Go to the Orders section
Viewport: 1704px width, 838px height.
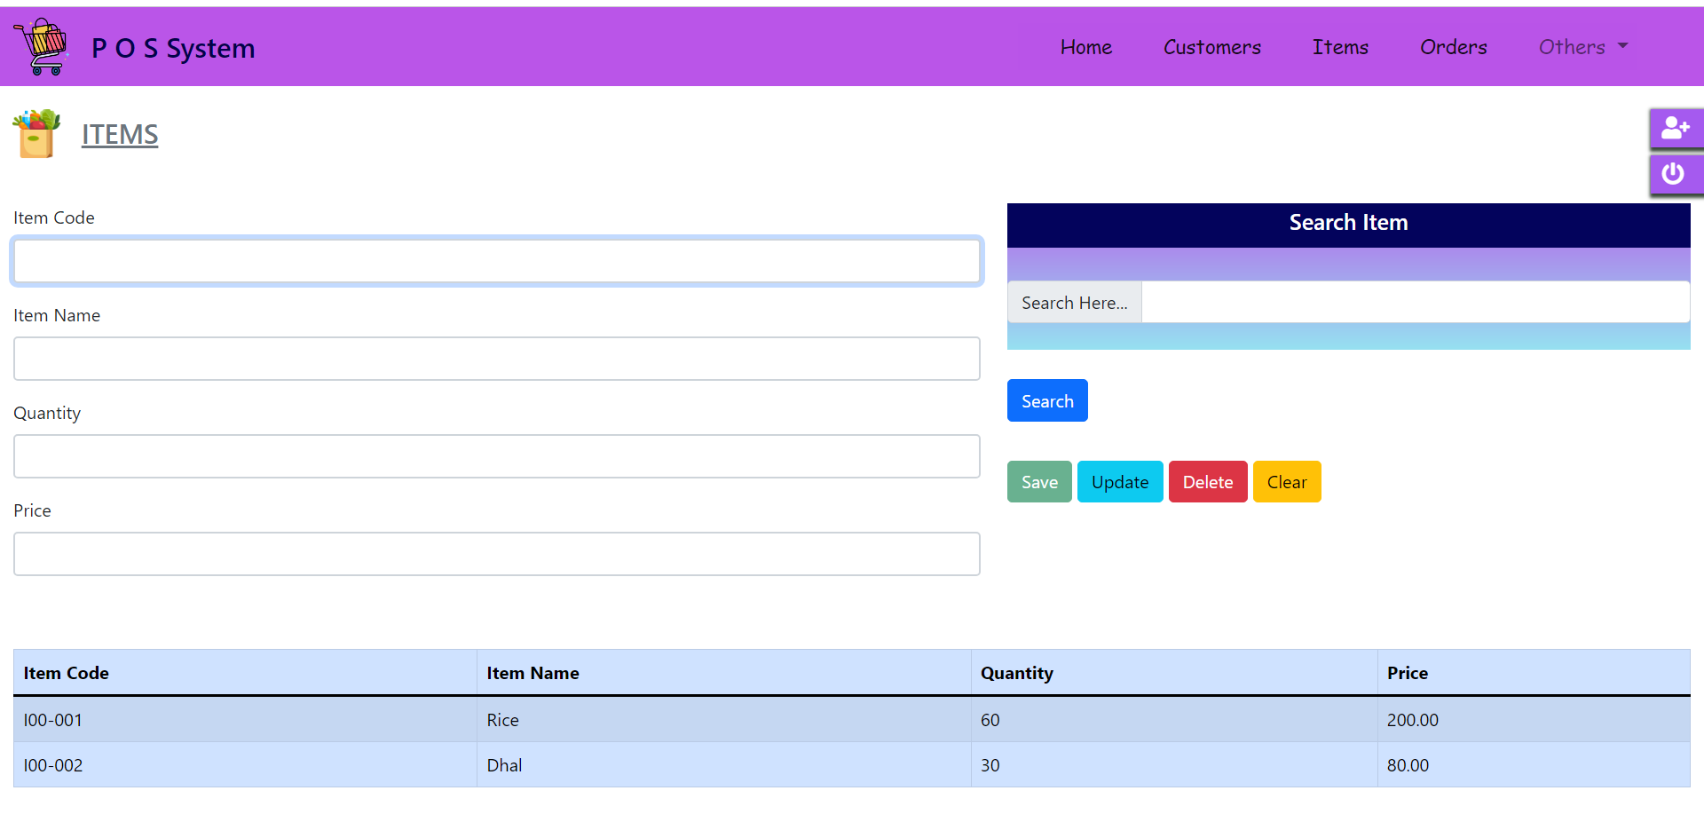[1453, 47]
